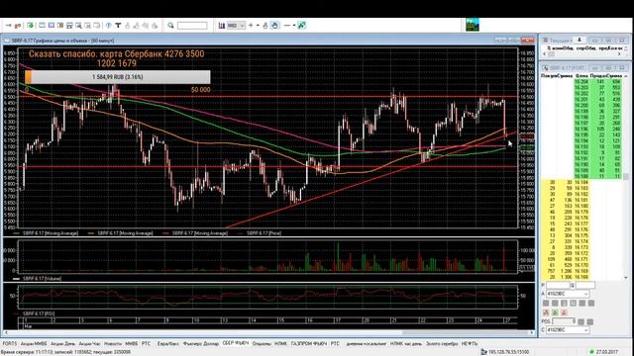
Task: Click the SBRF-6.17 chart window title icon
Action: (7, 41)
